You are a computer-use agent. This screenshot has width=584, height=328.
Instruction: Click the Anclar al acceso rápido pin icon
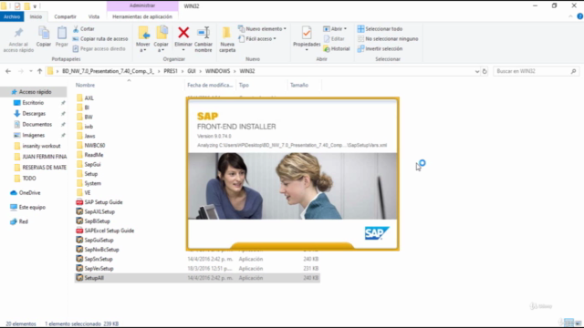pyautogui.click(x=18, y=33)
